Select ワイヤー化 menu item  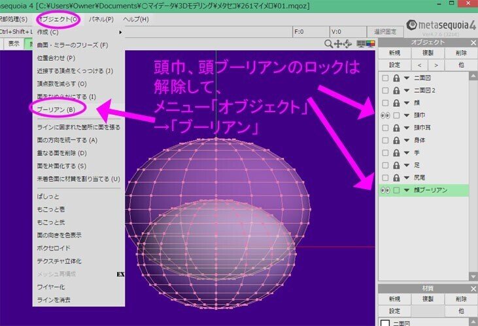(78, 287)
